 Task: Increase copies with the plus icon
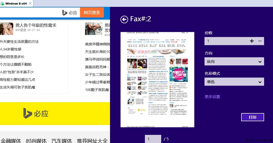click(252, 41)
